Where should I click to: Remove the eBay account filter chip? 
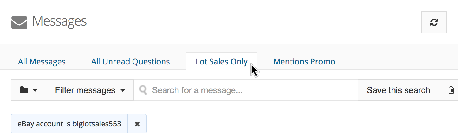point(137,124)
